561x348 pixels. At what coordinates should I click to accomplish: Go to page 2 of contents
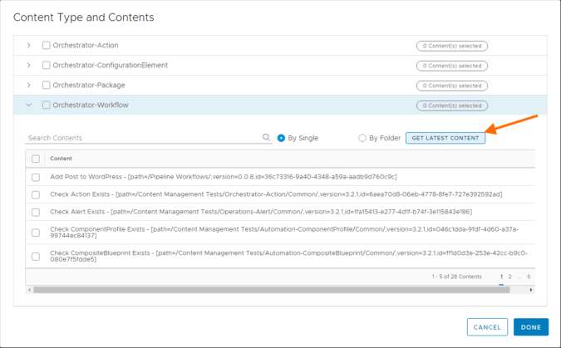tap(509, 277)
